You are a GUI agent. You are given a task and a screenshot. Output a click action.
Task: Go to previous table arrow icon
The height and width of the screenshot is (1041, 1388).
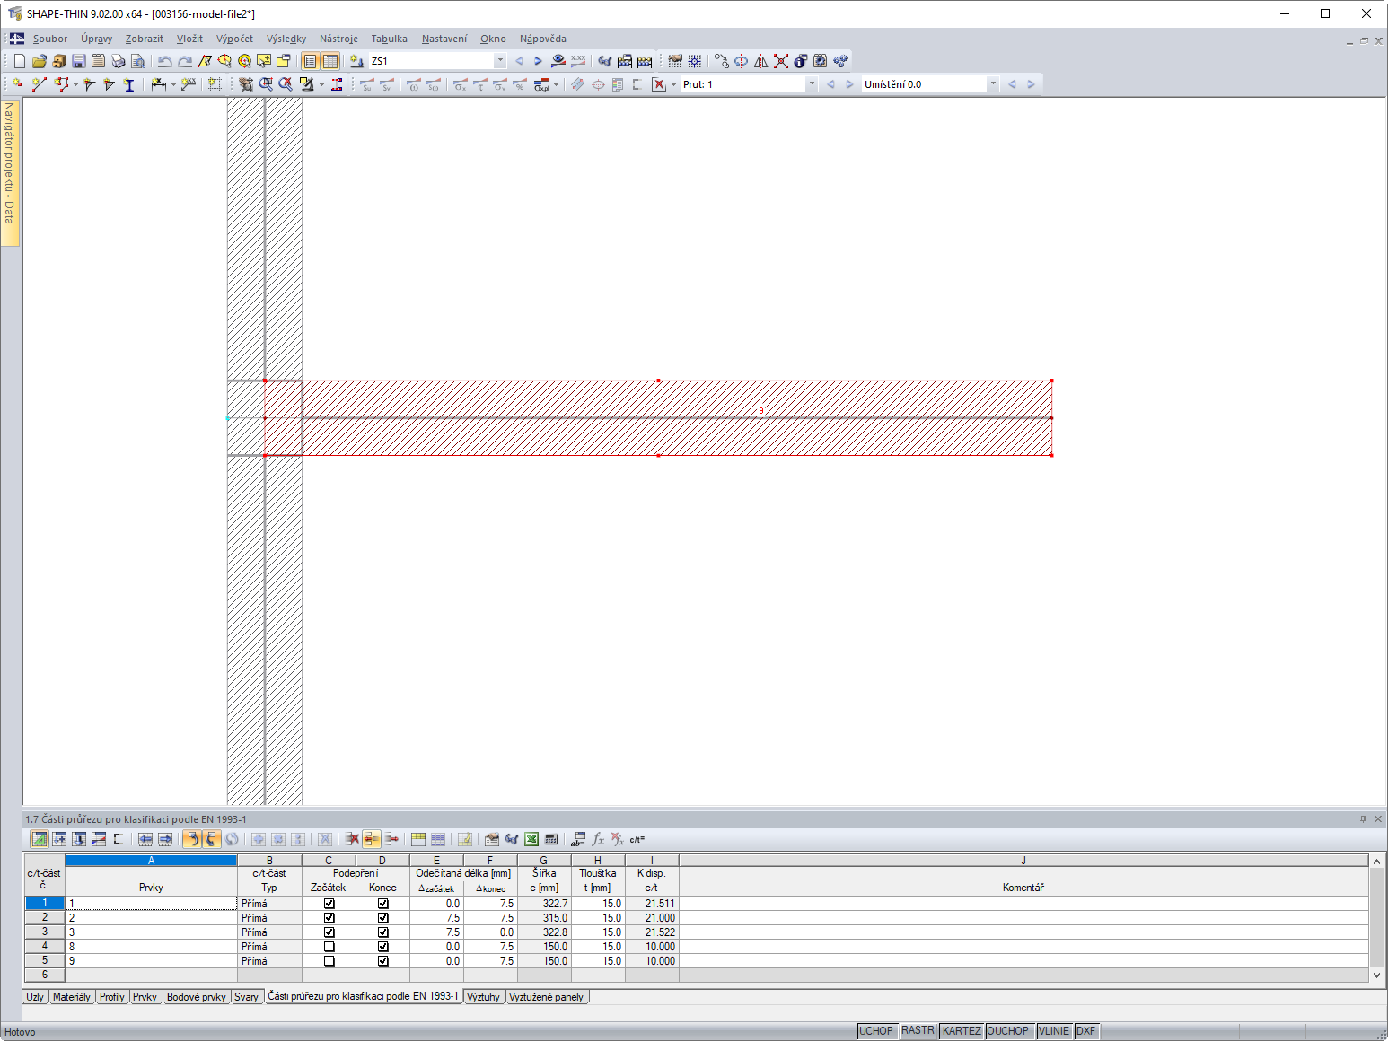pos(145,839)
